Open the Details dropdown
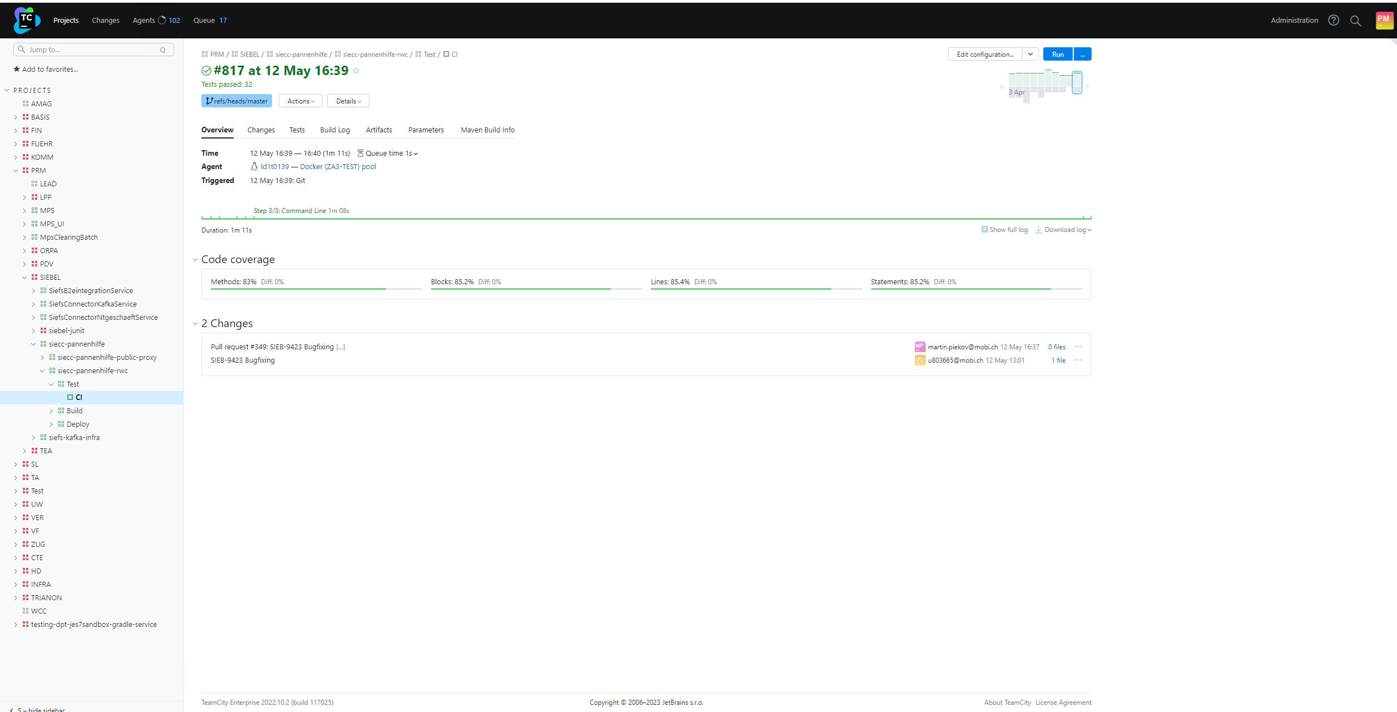The height and width of the screenshot is (712, 1397). [x=348, y=101]
